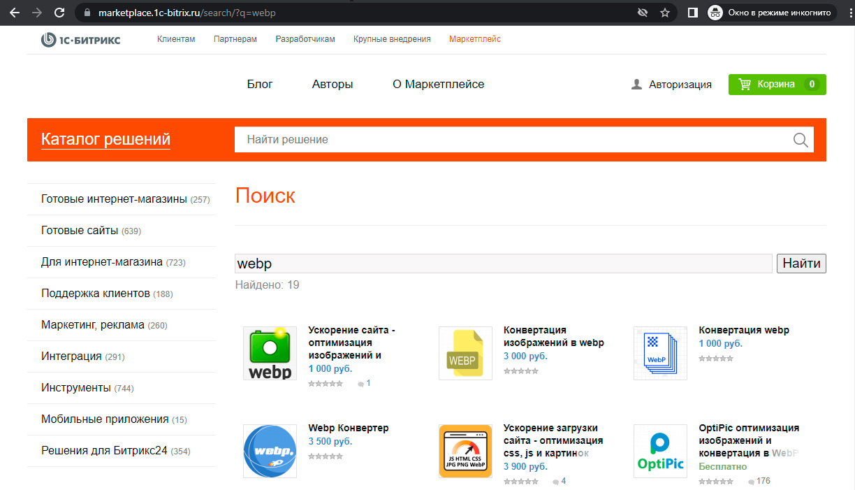
Task: Click the shopping cart icon in Корзина
Action: click(745, 84)
